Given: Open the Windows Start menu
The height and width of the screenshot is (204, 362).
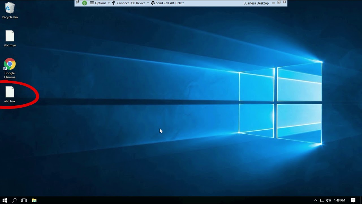Looking at the screenshot, I should [x=5, y=200].
